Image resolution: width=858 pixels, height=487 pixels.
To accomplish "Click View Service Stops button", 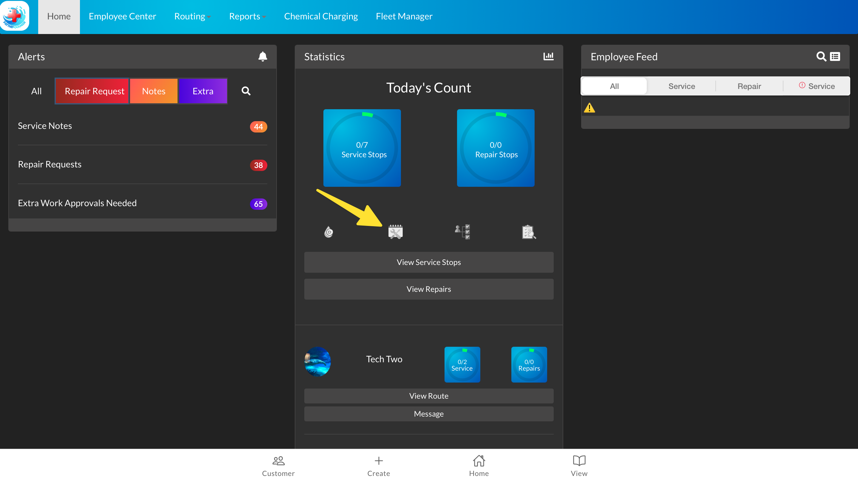I will (429, 262).
